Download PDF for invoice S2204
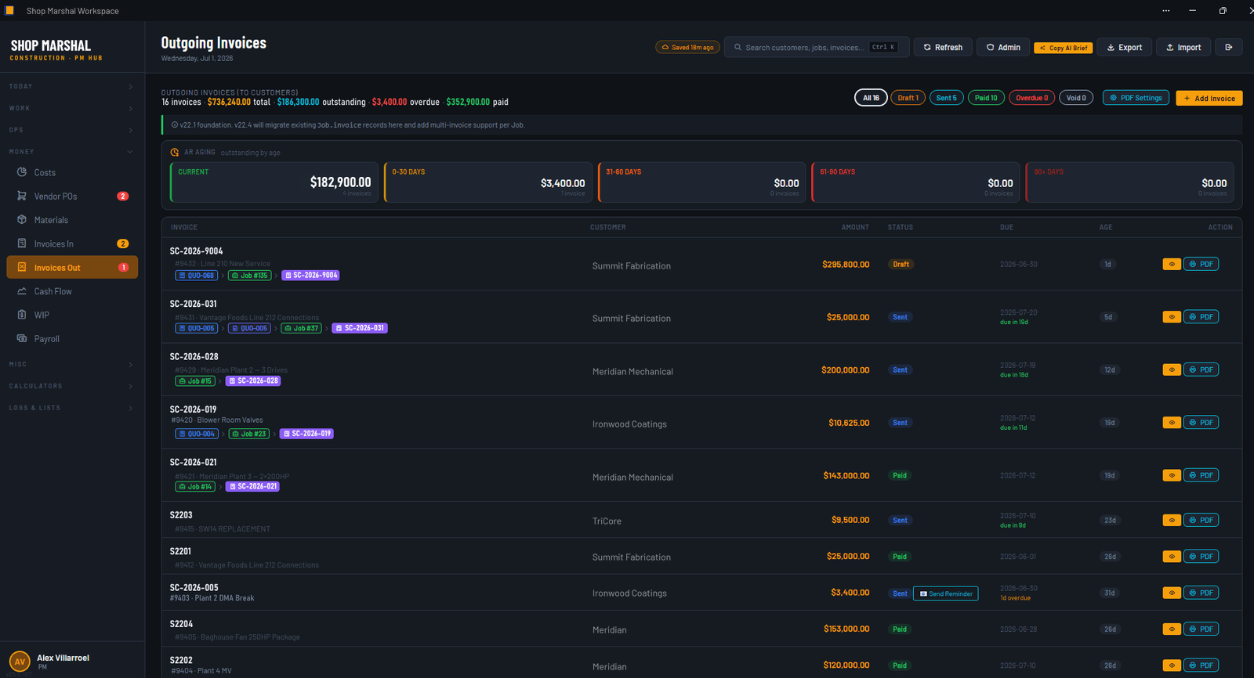 click(x=1201, y=629)
